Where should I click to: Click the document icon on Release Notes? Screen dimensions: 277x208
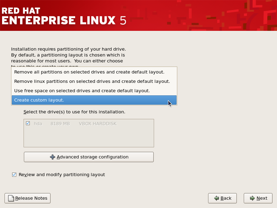(11, 198)
